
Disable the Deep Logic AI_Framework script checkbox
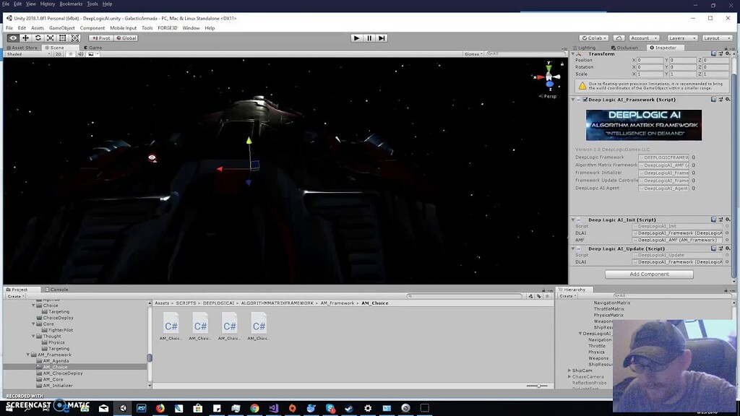pos(585,99)
